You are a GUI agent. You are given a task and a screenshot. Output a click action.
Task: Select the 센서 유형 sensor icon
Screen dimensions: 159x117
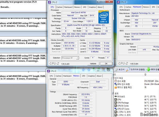pos(116,81)
